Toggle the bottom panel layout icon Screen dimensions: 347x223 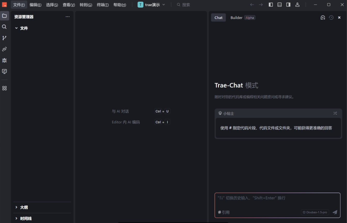coord(280,5)
